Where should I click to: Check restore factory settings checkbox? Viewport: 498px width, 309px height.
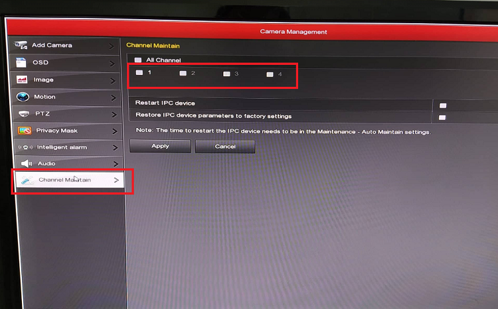pos(442,117)
